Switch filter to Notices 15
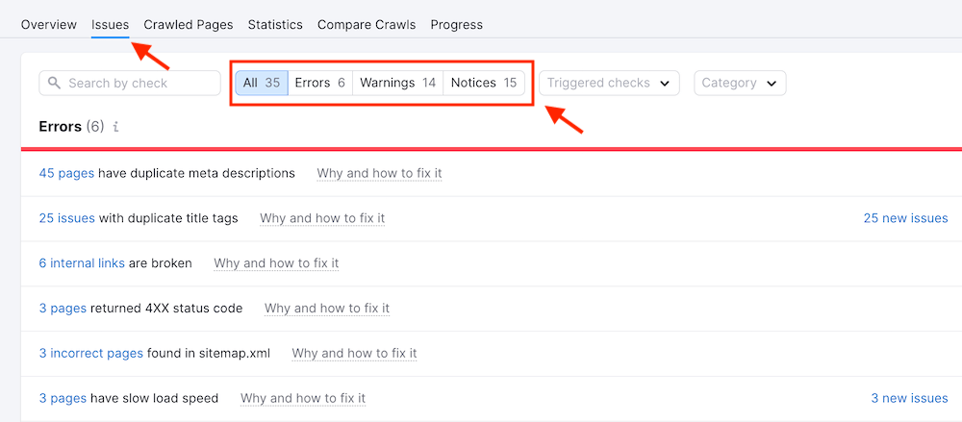The width and height of the screenshot is (962, 422). click(483, 83)
